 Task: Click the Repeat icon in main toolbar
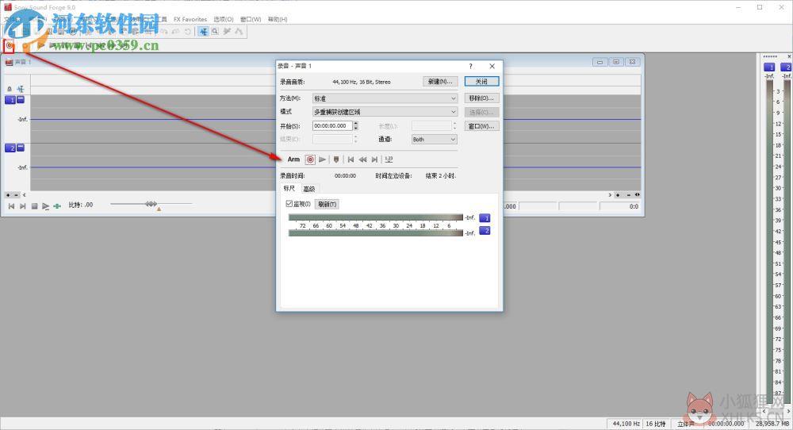[188, 32]
